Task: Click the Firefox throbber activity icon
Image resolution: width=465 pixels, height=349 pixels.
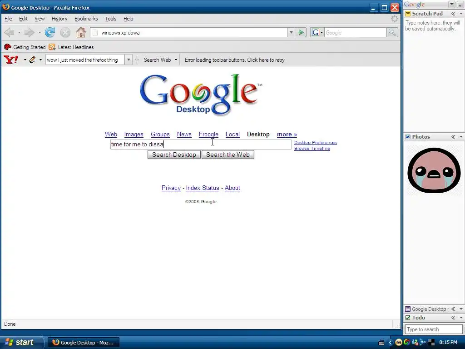Action: [395, 19]
